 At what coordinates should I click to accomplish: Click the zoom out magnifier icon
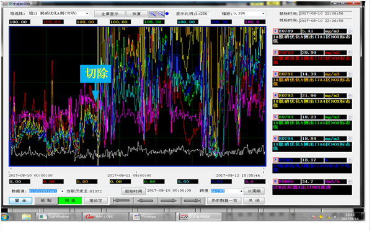pyautogui.click(x=161, y=14)
